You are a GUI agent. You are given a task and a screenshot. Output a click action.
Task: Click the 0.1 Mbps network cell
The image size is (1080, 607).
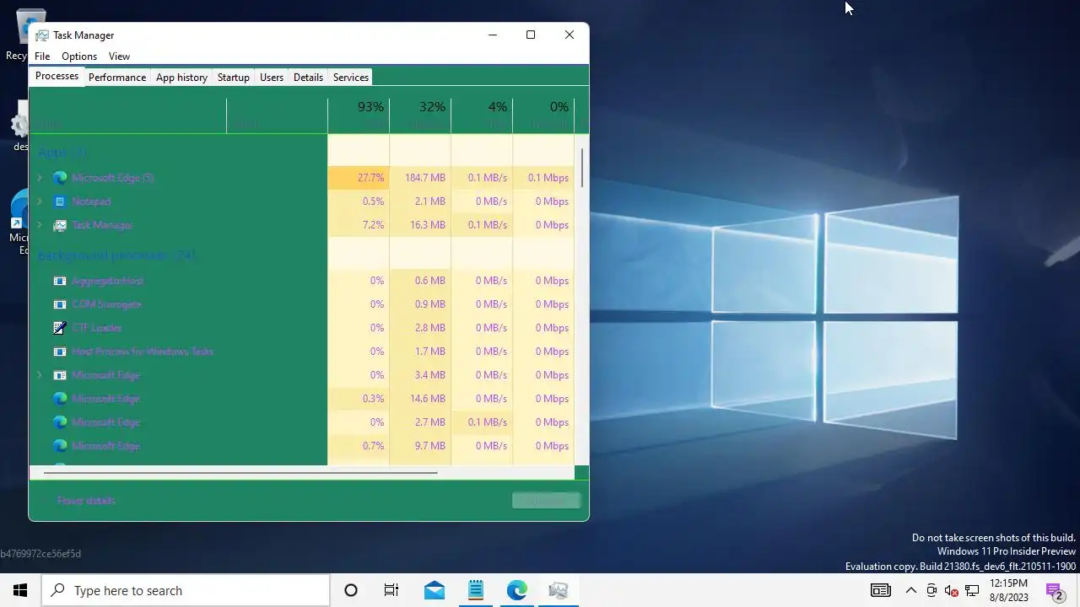tap(543, 178)
